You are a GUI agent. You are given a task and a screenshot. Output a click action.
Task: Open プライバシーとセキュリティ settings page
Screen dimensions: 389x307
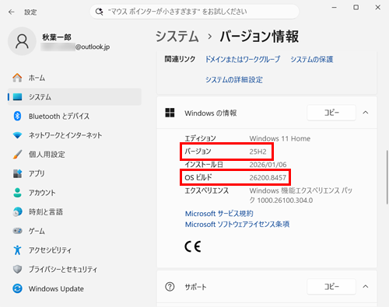point(75,269)
